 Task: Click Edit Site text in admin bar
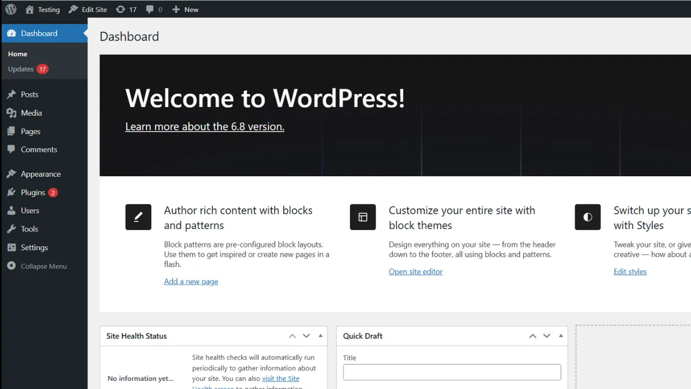click(x=94, y=10)
